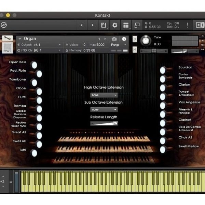Toggle the minimized view icon
Screen dimensions: 205x205
pos(137,25)
